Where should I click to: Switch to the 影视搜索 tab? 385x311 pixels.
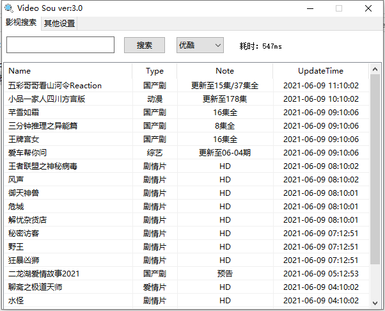21,22
